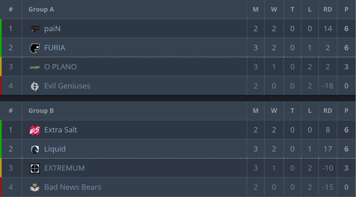Click the EXTREMUM crosshair logo
356x197 pixels.
(35, 168)
